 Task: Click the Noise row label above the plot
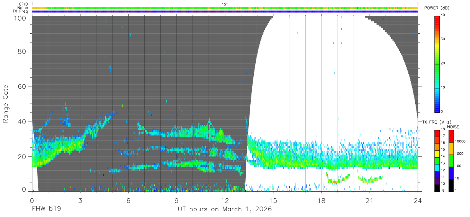[x=23, y=8]
